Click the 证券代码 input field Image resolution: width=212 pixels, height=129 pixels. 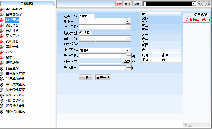87,16
